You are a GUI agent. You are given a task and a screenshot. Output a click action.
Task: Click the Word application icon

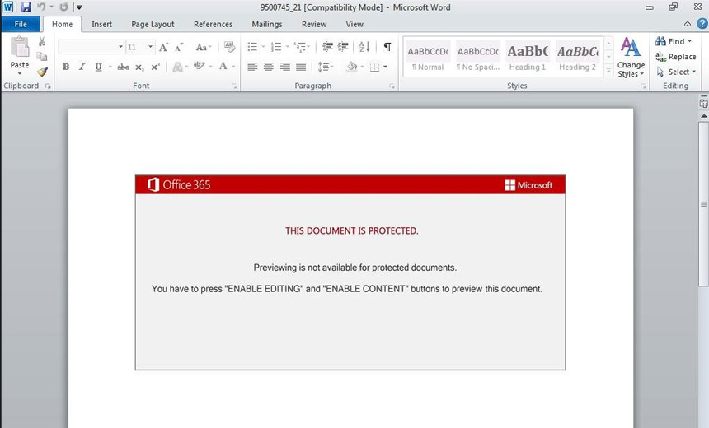pyautogui.click(x=7, y=7)
